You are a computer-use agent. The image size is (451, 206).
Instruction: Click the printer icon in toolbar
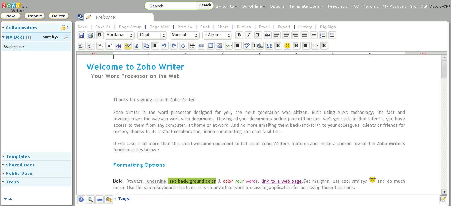[91, 35]
